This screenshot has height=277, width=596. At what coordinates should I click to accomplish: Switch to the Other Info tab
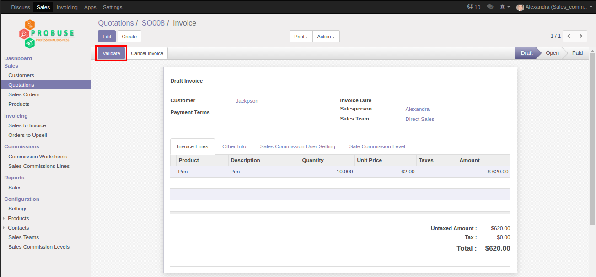tap(234, 146)
